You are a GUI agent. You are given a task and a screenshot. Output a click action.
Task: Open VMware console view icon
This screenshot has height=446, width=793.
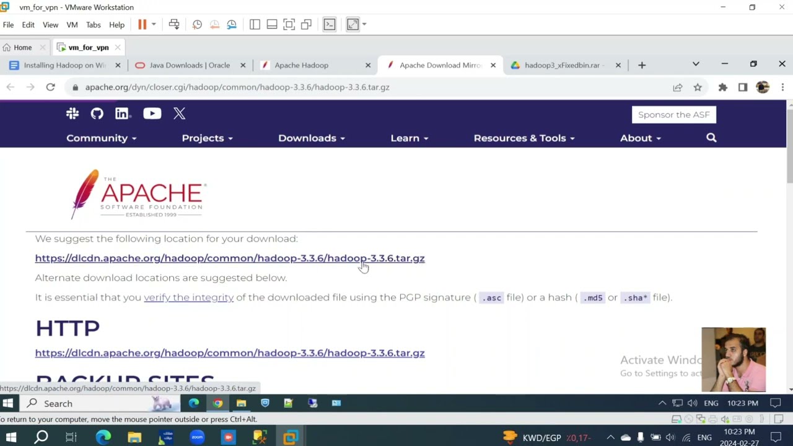coord(330,24)
